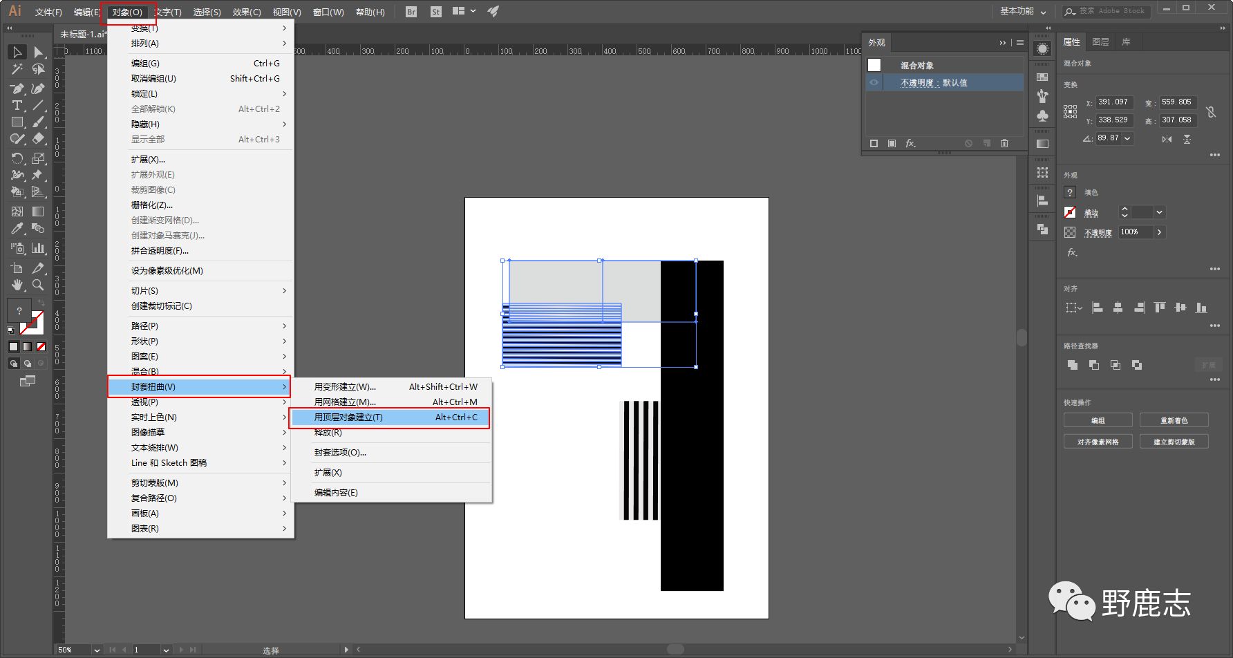
Task: Open Adobe Bridge via Br icon
Action: point(411,12)
